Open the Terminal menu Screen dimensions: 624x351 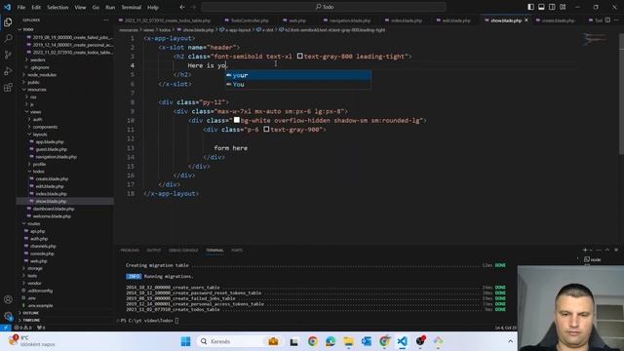tap(132, 7)
